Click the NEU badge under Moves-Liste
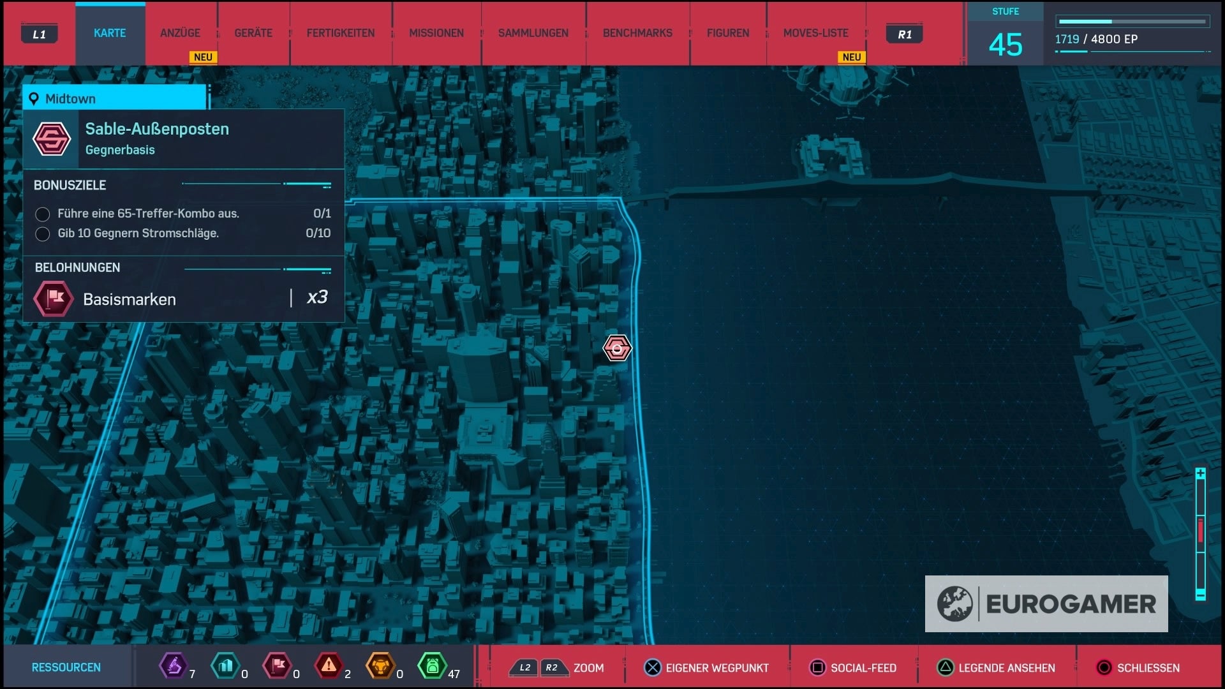Image resolution: width=1225 pixels, height=689 pixels. tap(852, 57)
